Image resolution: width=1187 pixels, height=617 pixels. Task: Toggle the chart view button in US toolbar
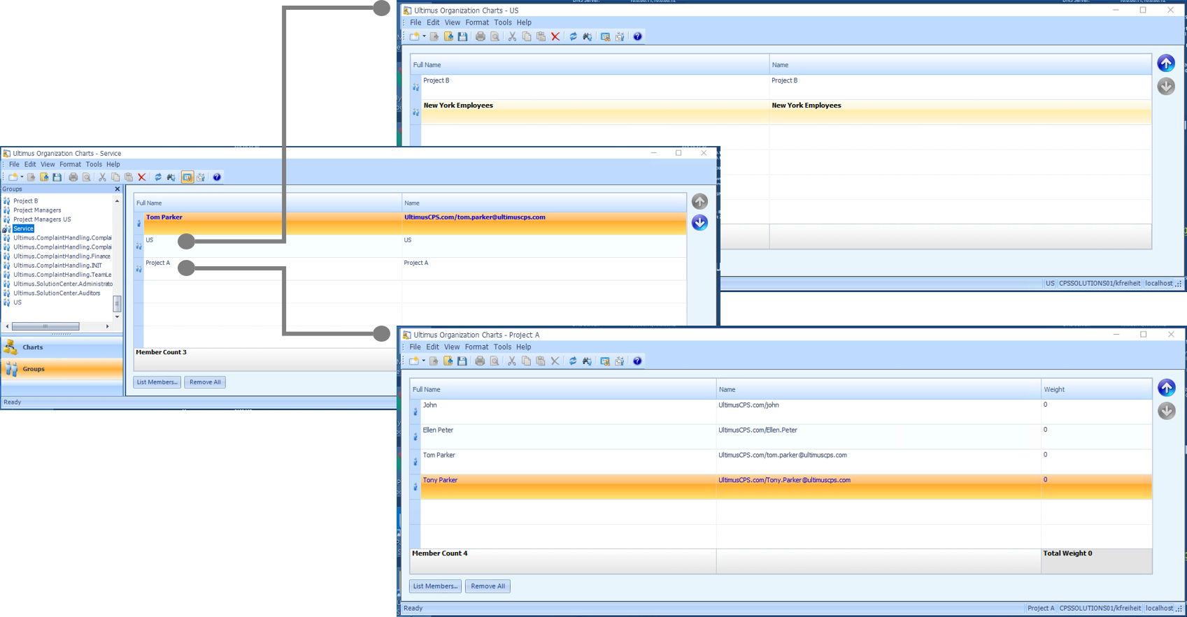(605, 36)
